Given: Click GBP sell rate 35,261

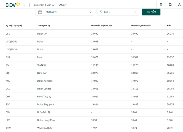Looking at the screenshot, I should [170, 73].
